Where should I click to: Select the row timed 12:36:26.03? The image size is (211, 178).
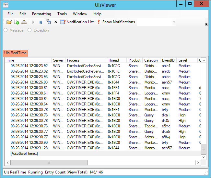tap(103, 82)
